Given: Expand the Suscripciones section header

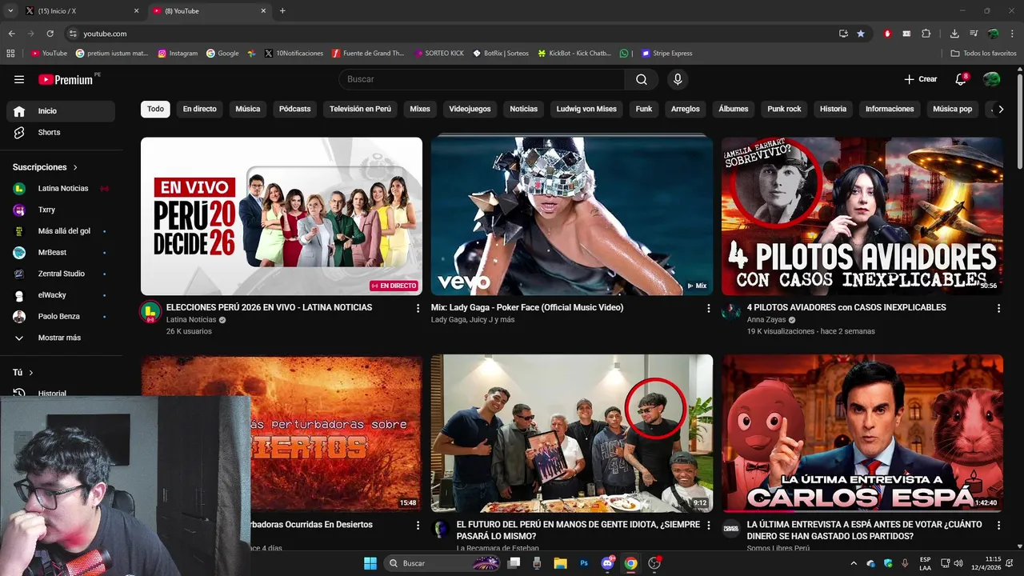Looking at the screenshot, I should click(46, 167).
